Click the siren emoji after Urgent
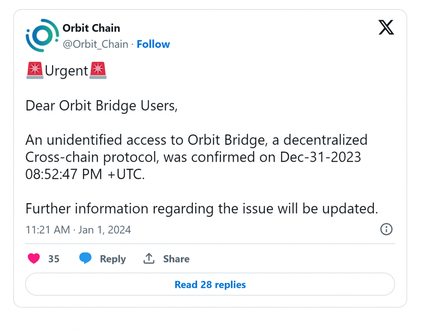The height and width of the screenshot is (331, 434). point(98,70)
